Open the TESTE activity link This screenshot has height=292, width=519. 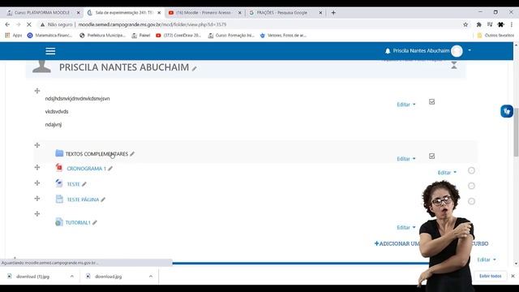pos(74,184)
